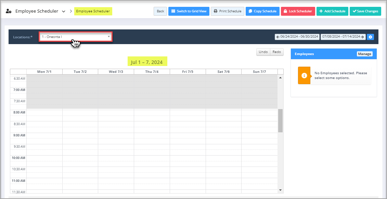Go to next week 07/08/2024 - 07/14/2024
387x199 pixels.
point(343,37)
